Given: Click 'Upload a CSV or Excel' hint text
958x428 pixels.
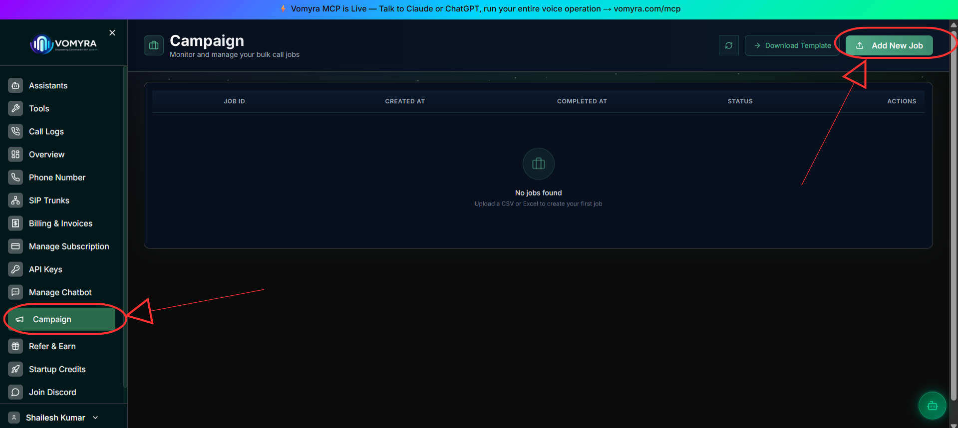Looking at the screenshot, I should click(x=538, y=204).
